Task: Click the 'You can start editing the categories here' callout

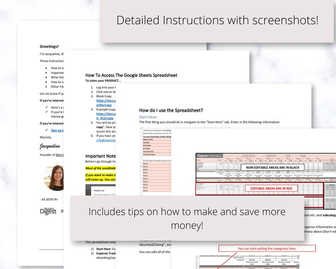Action: pos(267,248)
